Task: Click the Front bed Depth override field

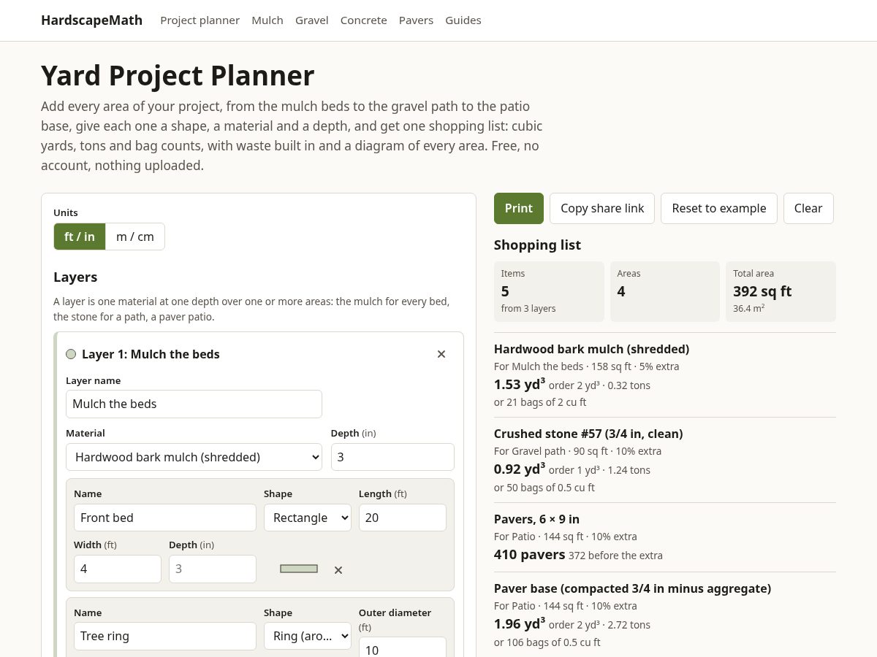Action: (x=213, y=569)
